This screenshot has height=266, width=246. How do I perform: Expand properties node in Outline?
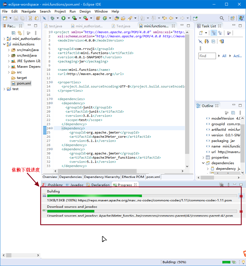203,158
